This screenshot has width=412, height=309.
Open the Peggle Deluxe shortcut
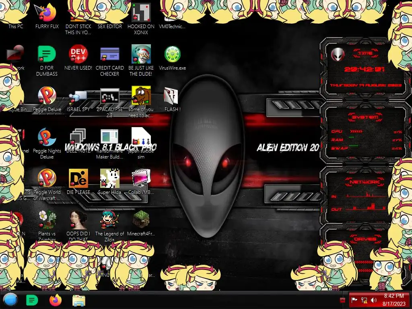47,96
